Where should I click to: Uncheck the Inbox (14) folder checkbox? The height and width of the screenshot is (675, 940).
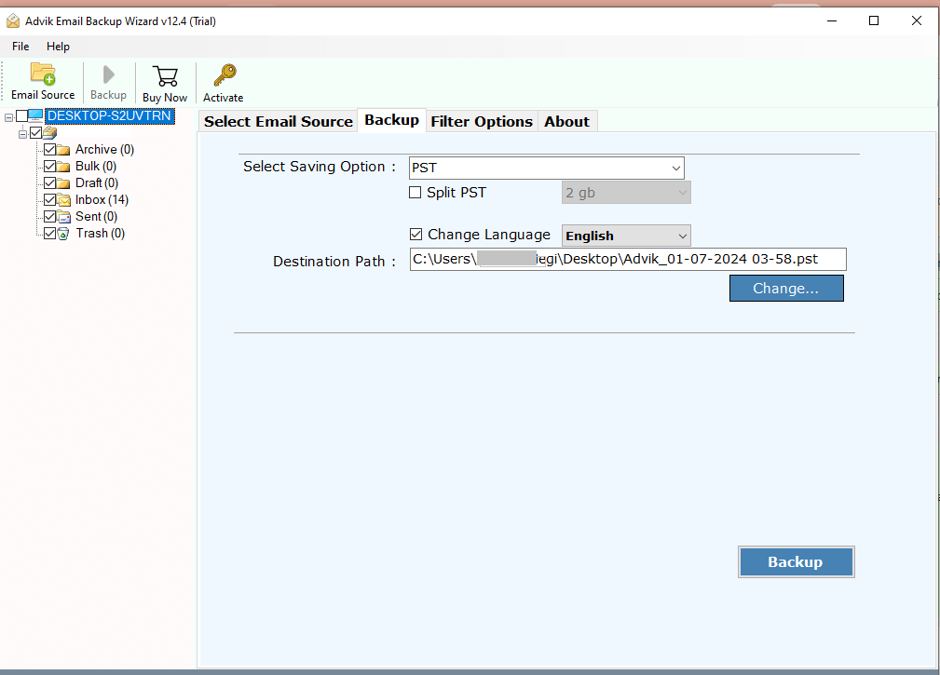[x=49, y=199]
